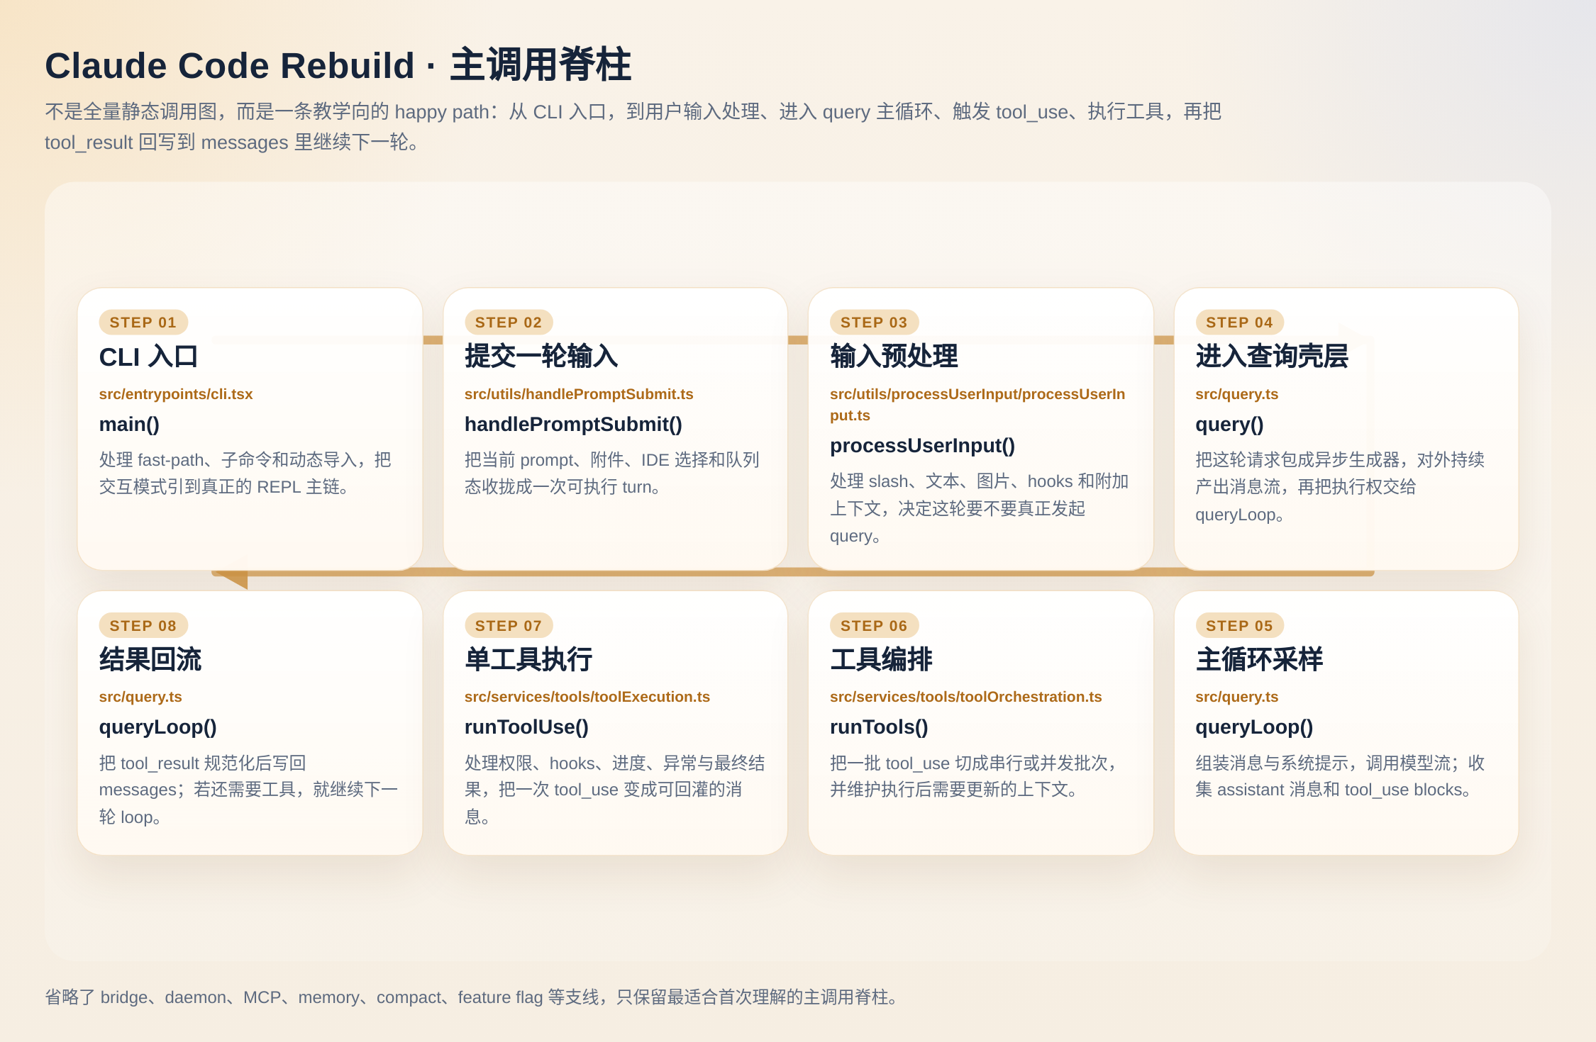Click the STEP 08 badge
The width and height of the screenshot is (1596, 1042).
point(143,626)
